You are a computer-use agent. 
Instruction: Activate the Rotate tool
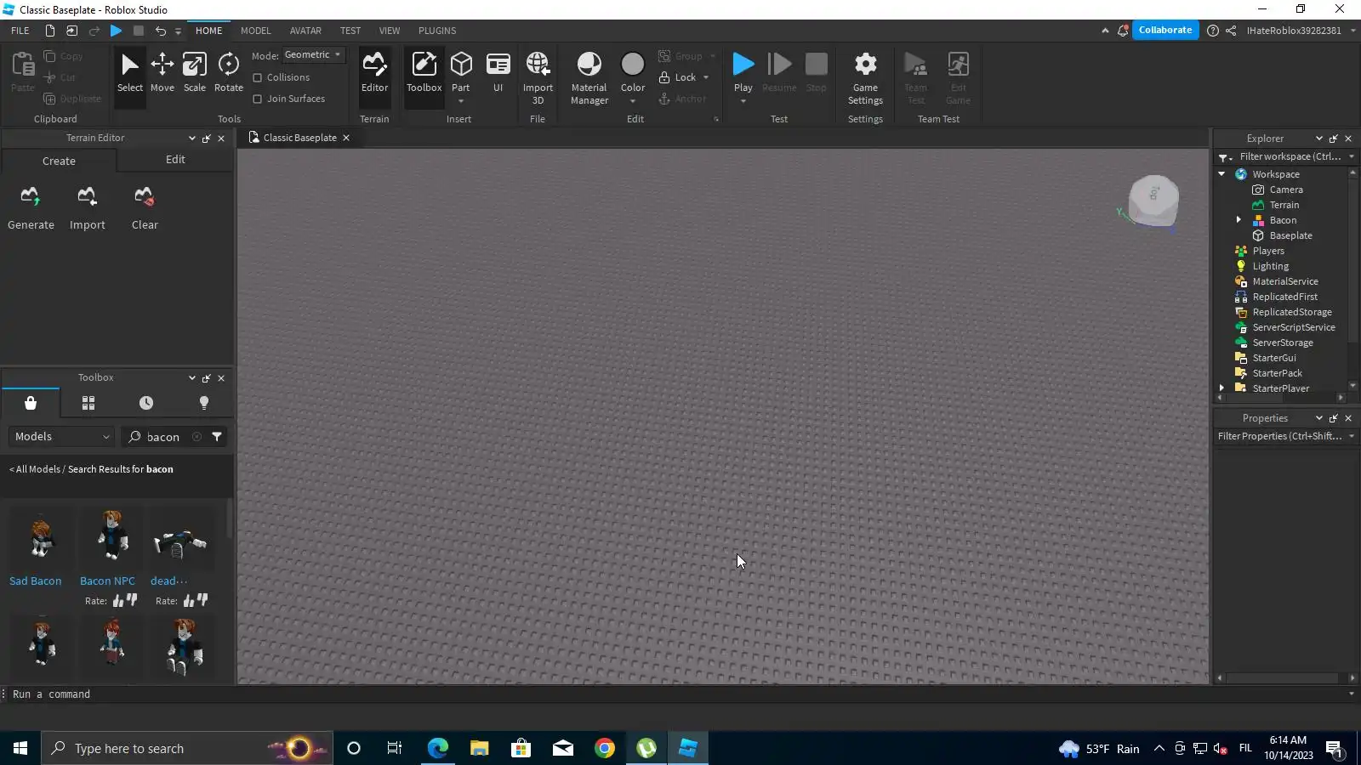(228, 73)
